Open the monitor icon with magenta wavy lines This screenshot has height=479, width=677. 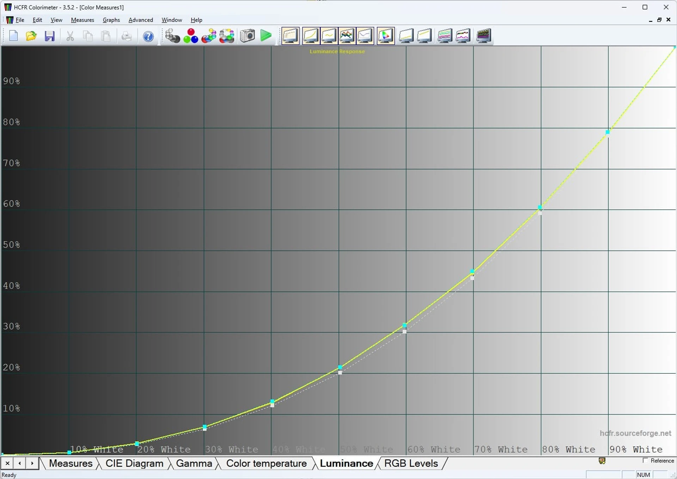[463, 36]
